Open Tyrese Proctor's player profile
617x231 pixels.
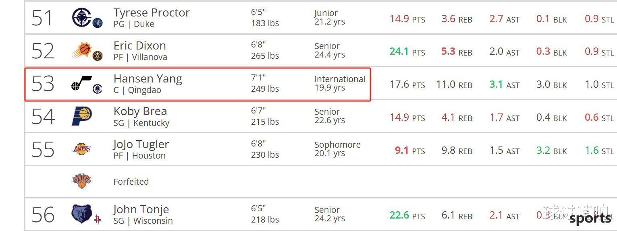click(x=152, y=13)
